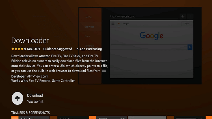This screenshot has width=212, height=119.
Task: Click the google.com URL address field
Action: tap(144, 16)
